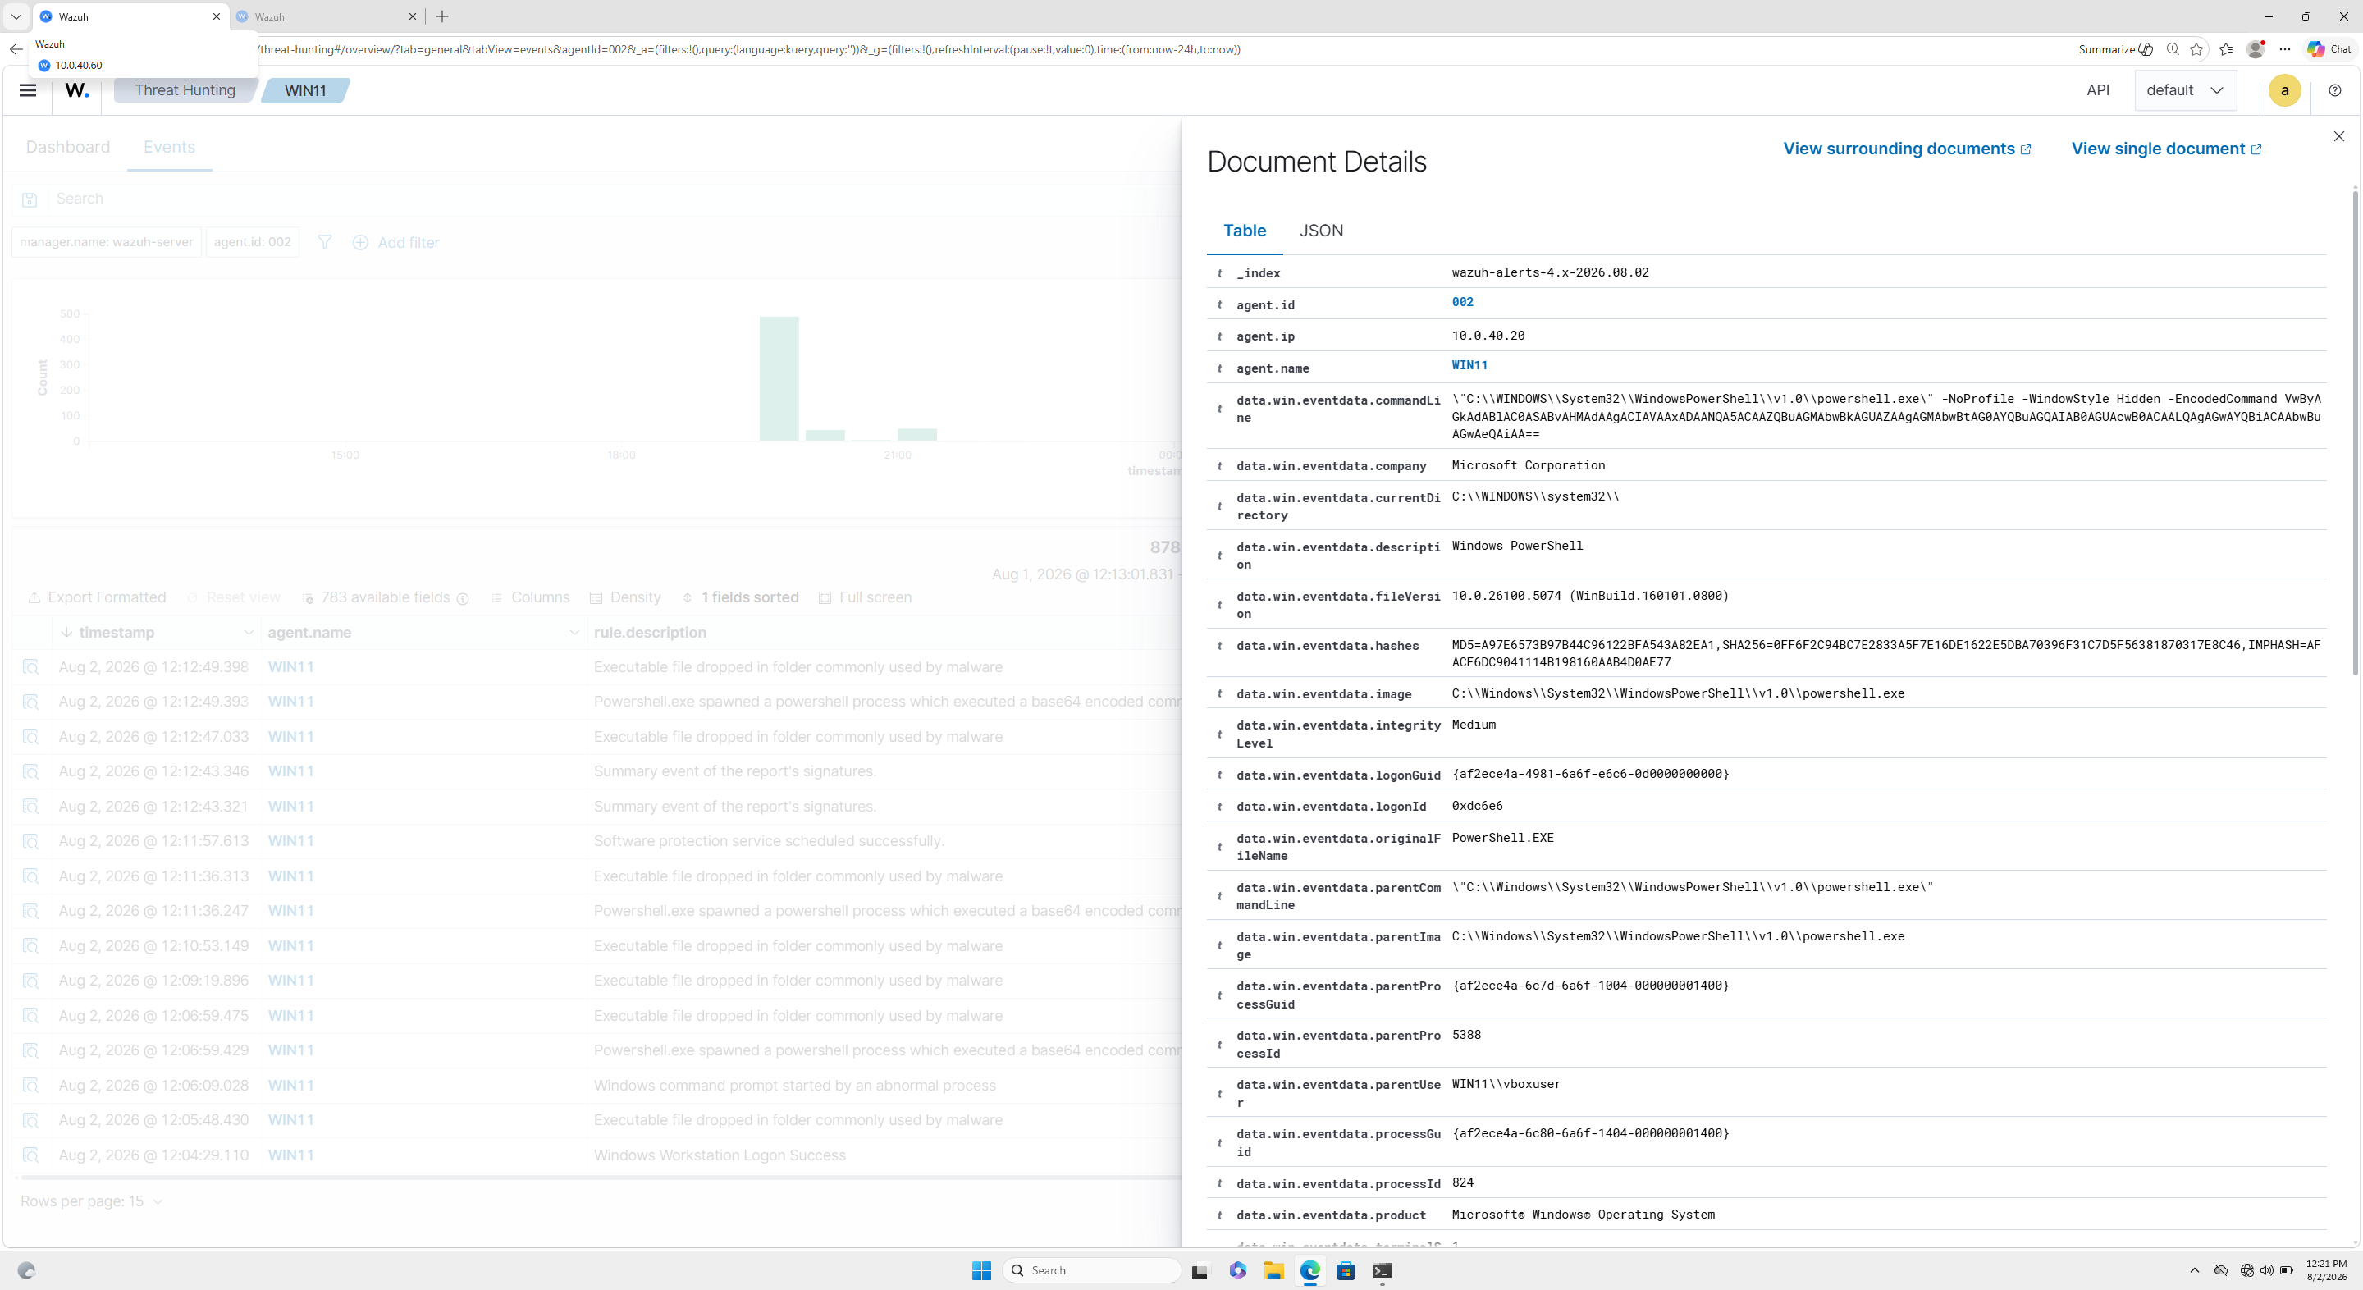Click the 'Microsoft Corporation' company value
The height and width of the screenshot is (1290, 2363).
click(x=1529, y=465)
